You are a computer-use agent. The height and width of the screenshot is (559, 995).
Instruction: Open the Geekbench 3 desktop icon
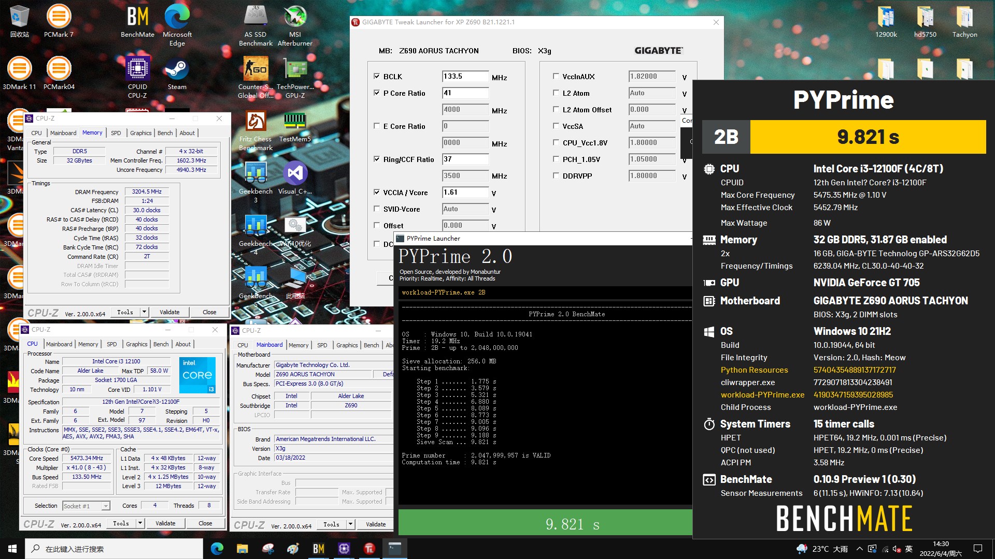click(x=255, y=182)
